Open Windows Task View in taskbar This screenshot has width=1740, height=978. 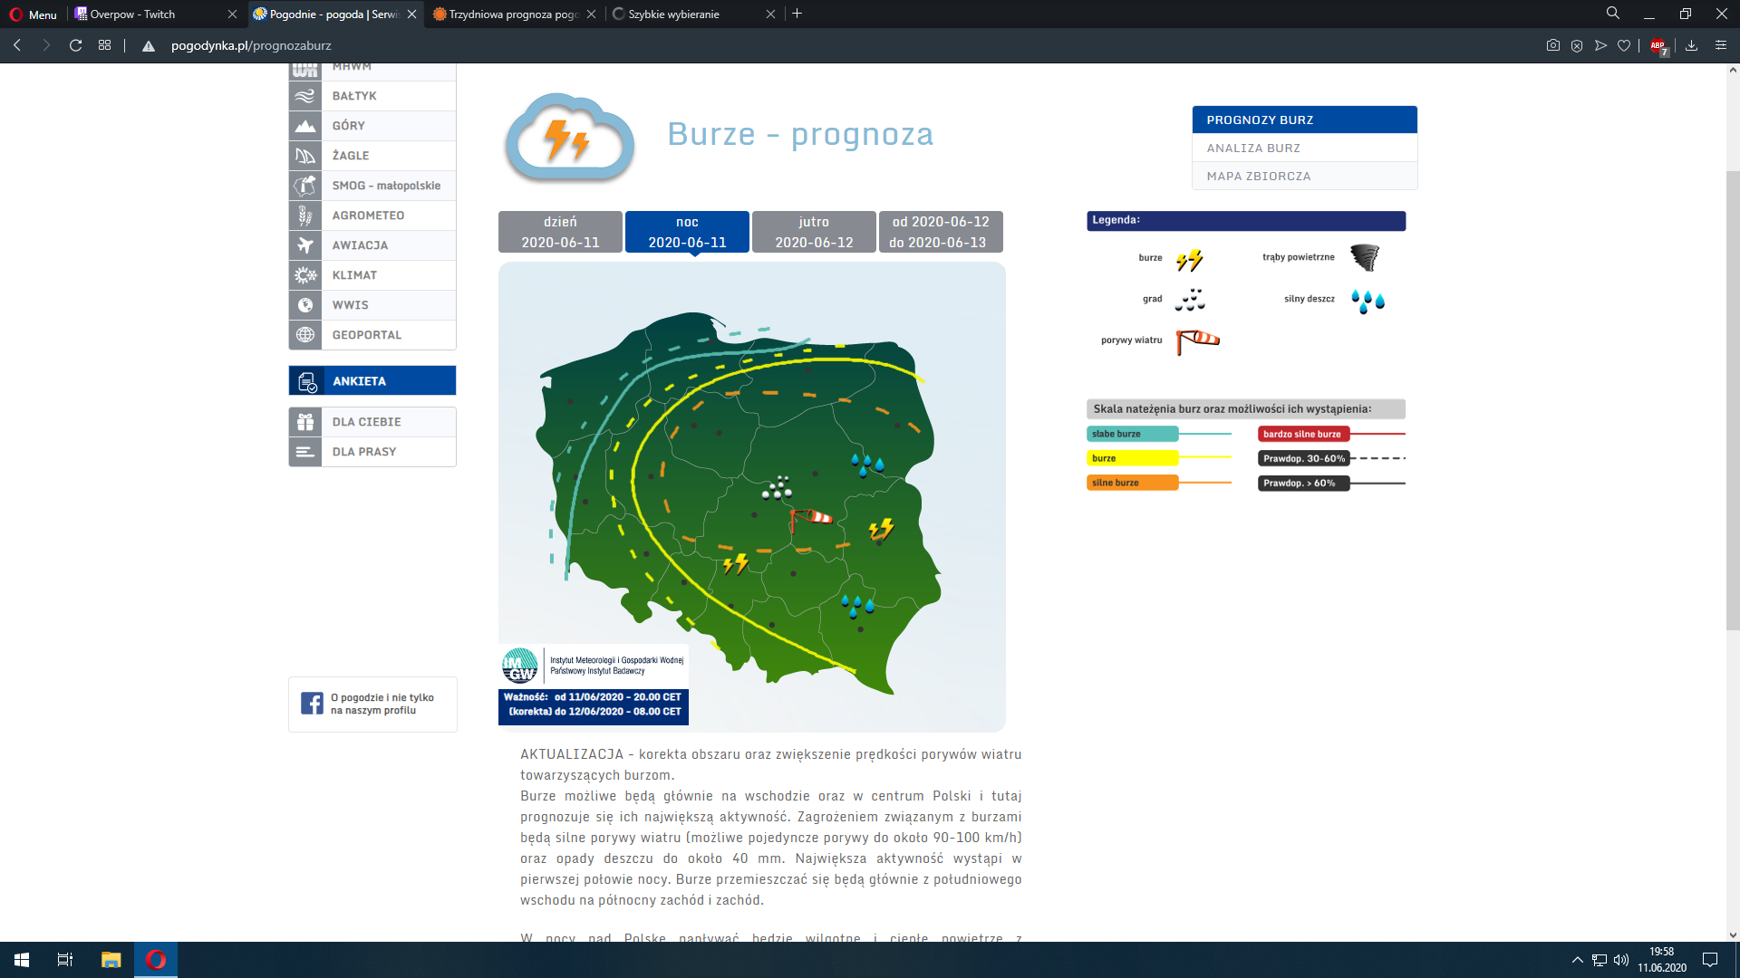[x=64, y=960]
